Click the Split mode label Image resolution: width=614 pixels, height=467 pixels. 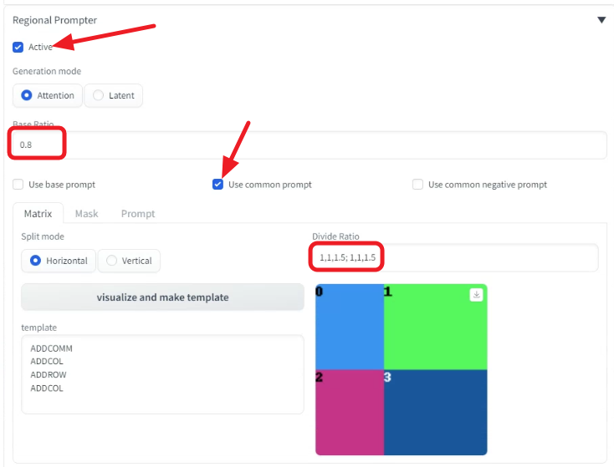pos(43,236)
